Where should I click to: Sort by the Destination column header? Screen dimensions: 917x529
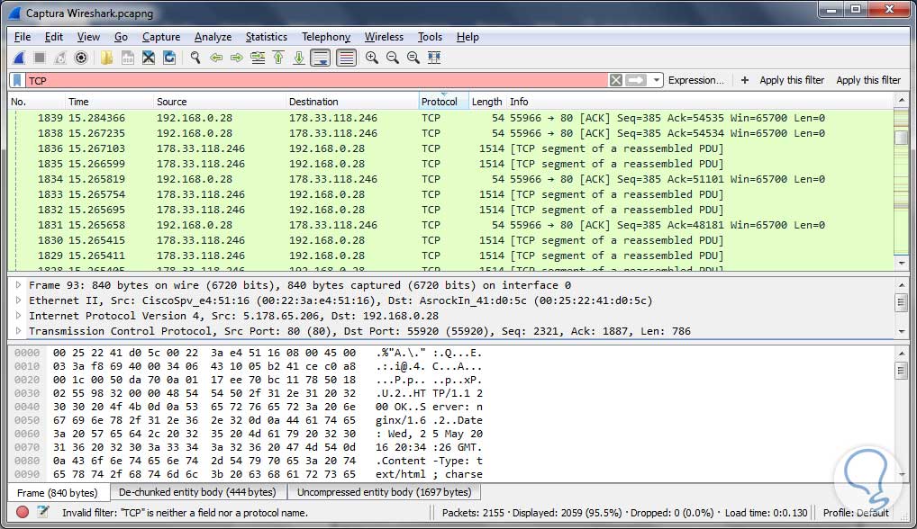(352, 102)
